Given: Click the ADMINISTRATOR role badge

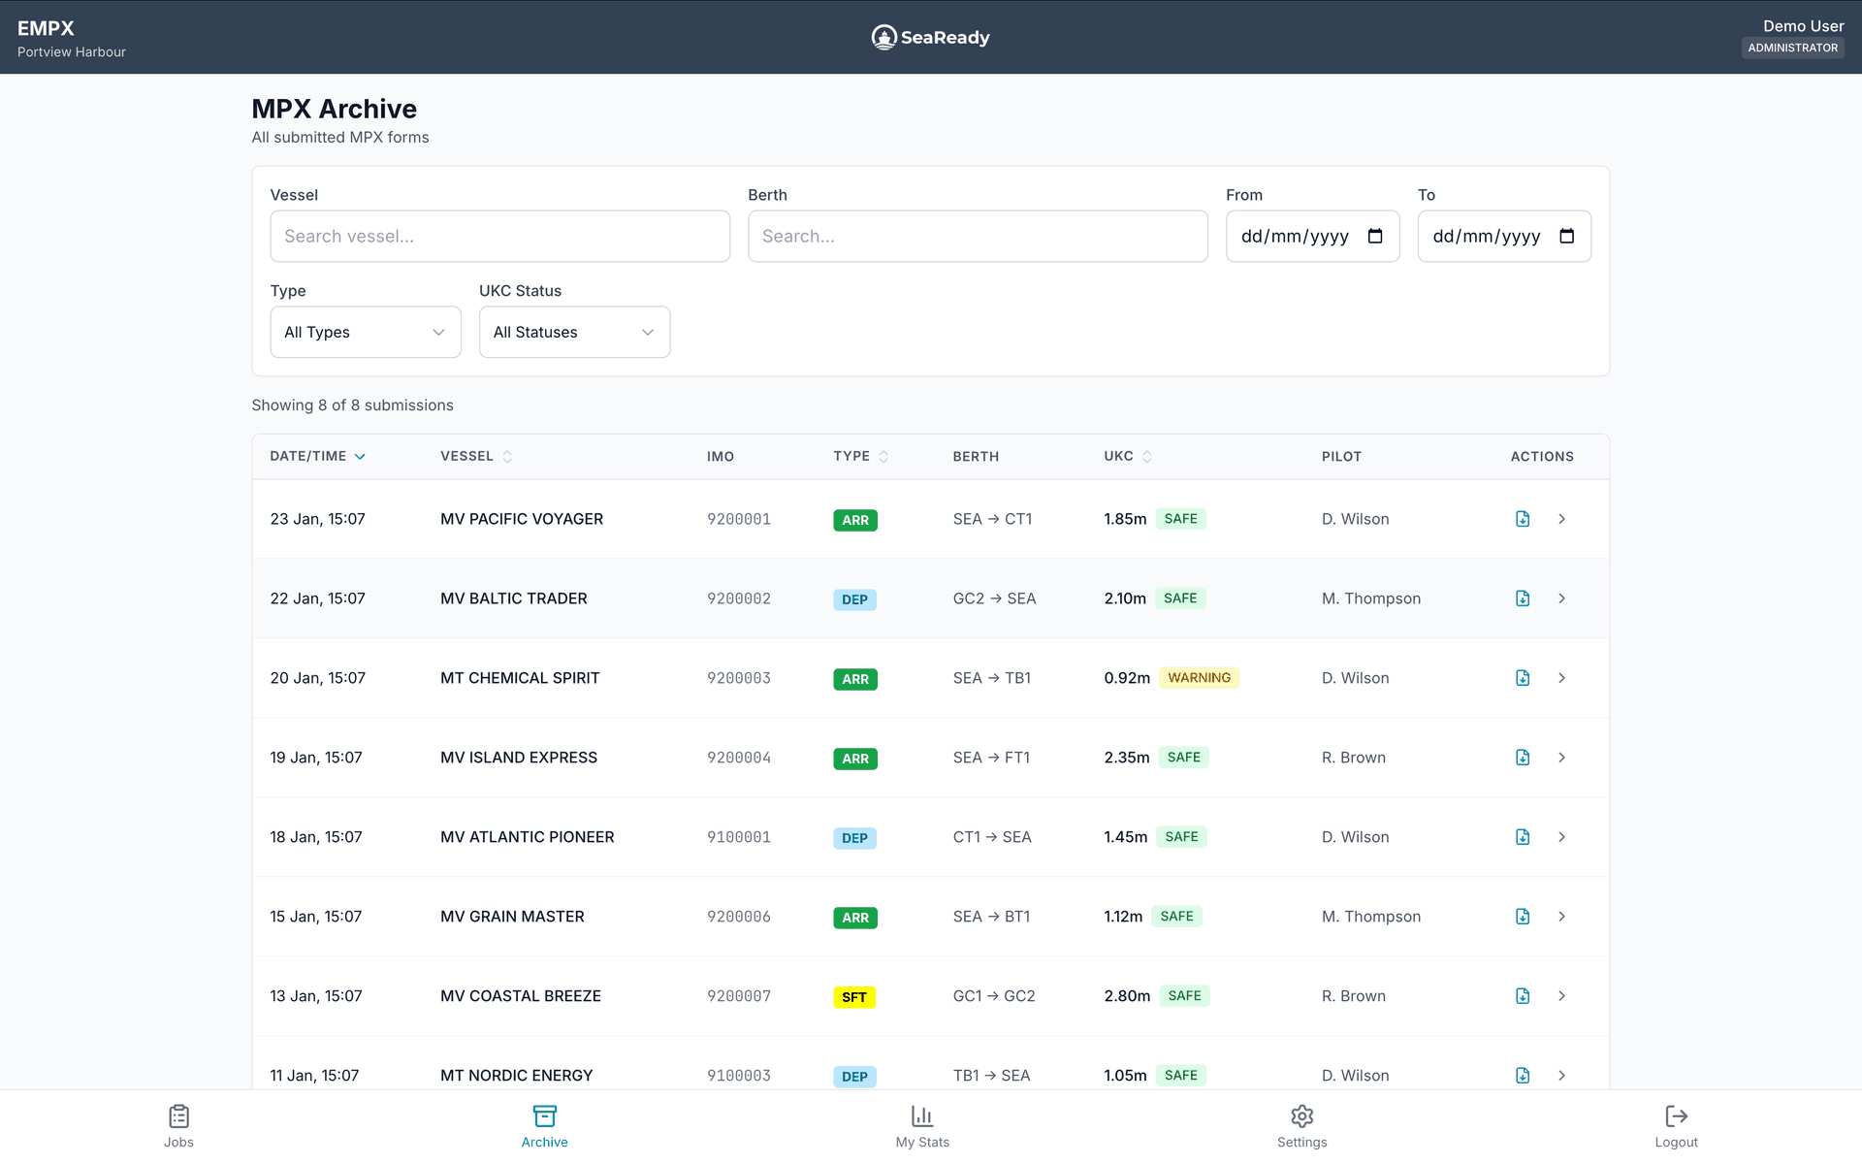Looking at the screenshot, I should [x=1792, y=47].
